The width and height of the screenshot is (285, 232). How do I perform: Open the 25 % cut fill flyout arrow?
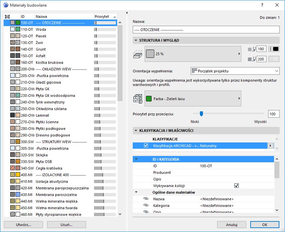pos(239,54)
